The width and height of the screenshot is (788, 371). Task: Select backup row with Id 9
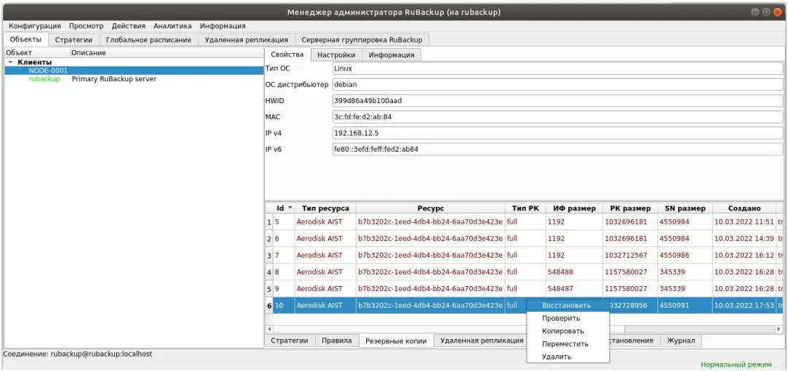[528, 289]
